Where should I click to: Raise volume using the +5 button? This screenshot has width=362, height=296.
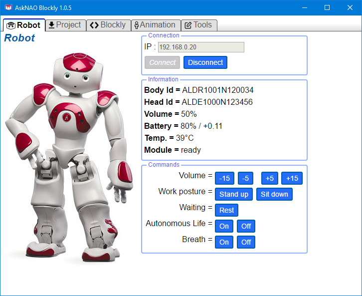(x=269, y=178)
